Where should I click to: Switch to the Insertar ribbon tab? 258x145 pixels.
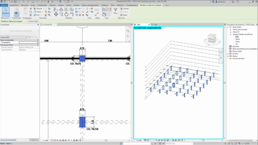[x=61, y=5]
